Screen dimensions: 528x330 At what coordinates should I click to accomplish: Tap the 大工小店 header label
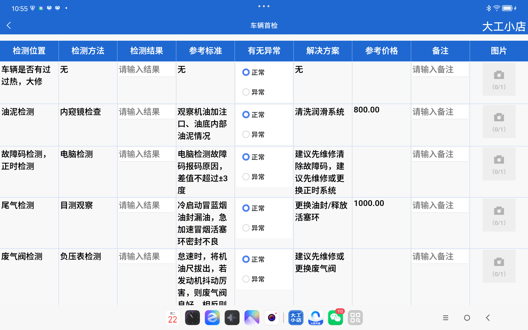(x=504, y=27)
